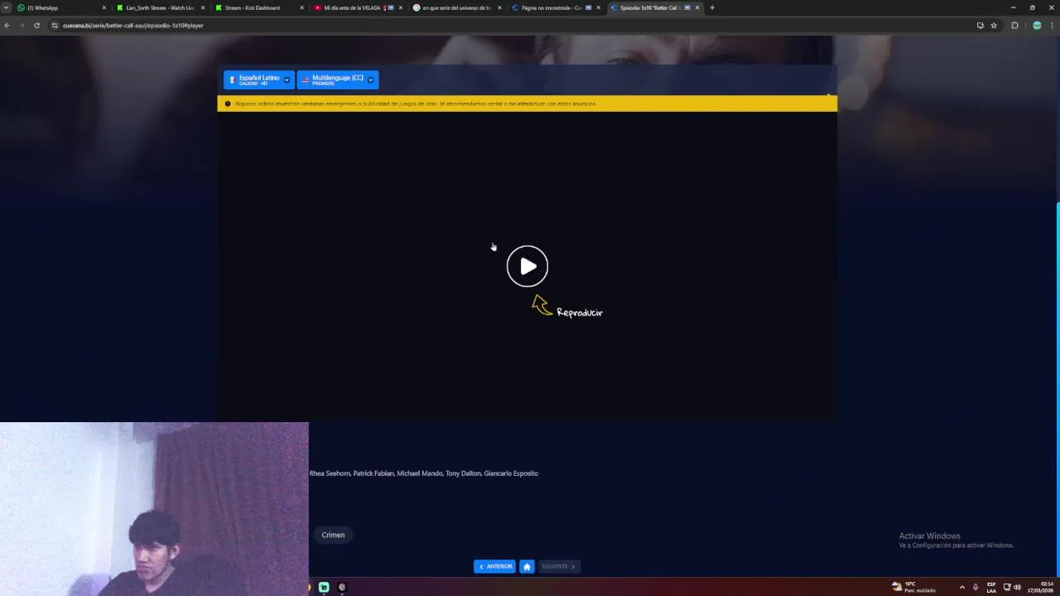Click the home icon between episode buttons
The height and width of the screenshot is (596, 1060).
(527, 566)
